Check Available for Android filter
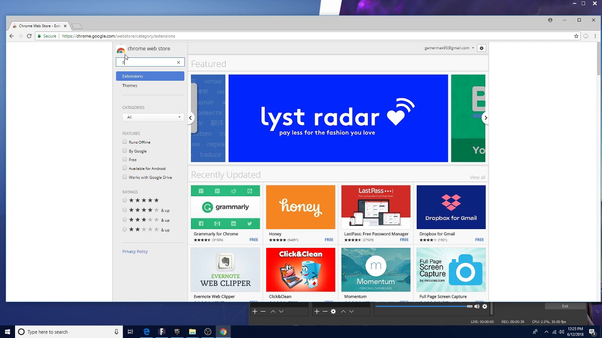 tap(125, 168)
